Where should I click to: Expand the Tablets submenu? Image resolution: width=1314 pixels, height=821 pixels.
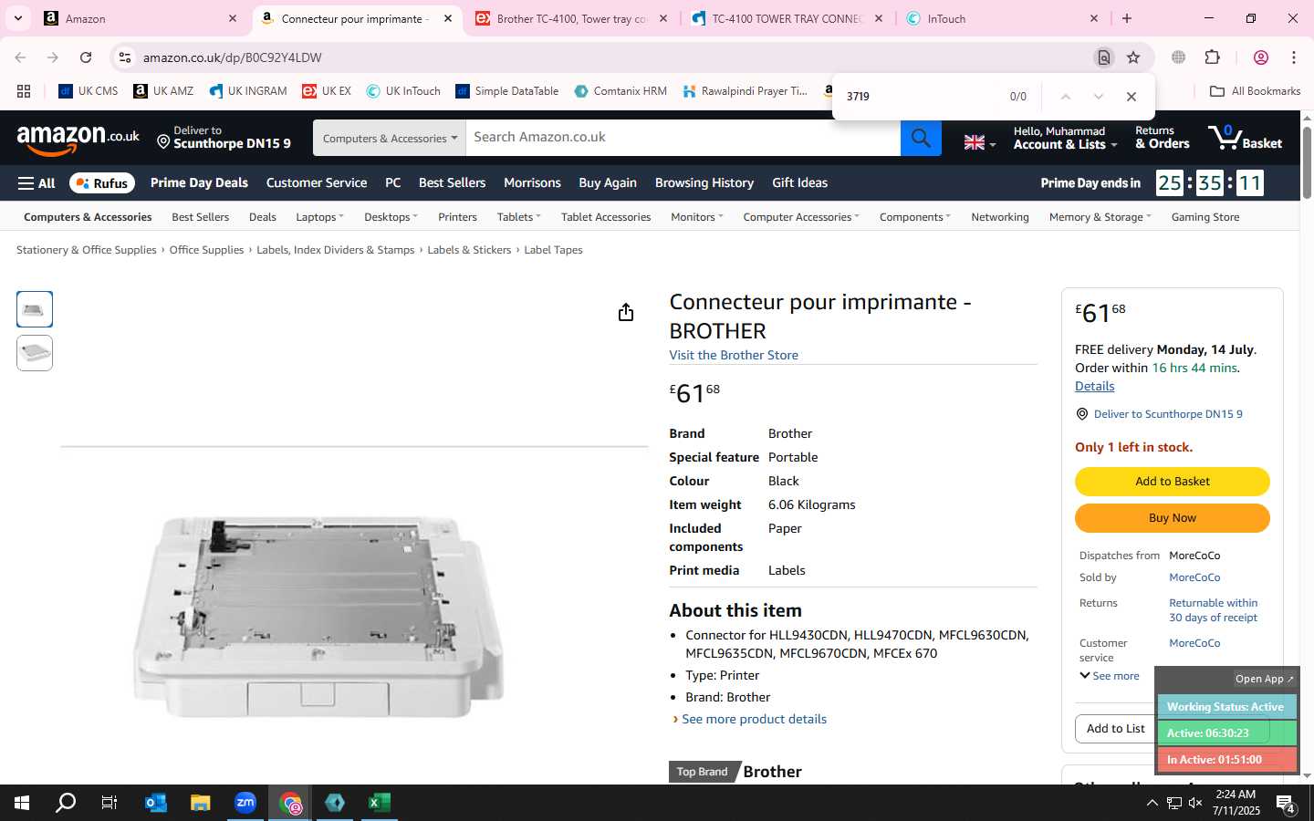(518, 217)
